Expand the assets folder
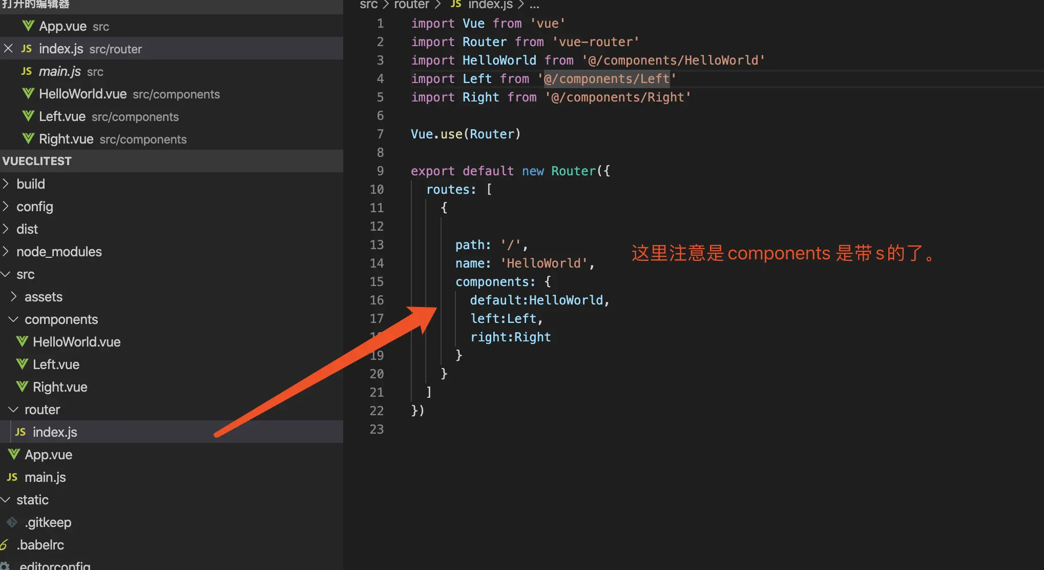The image size is (1044, 570). pyautogui.click(x=14, y=297)
